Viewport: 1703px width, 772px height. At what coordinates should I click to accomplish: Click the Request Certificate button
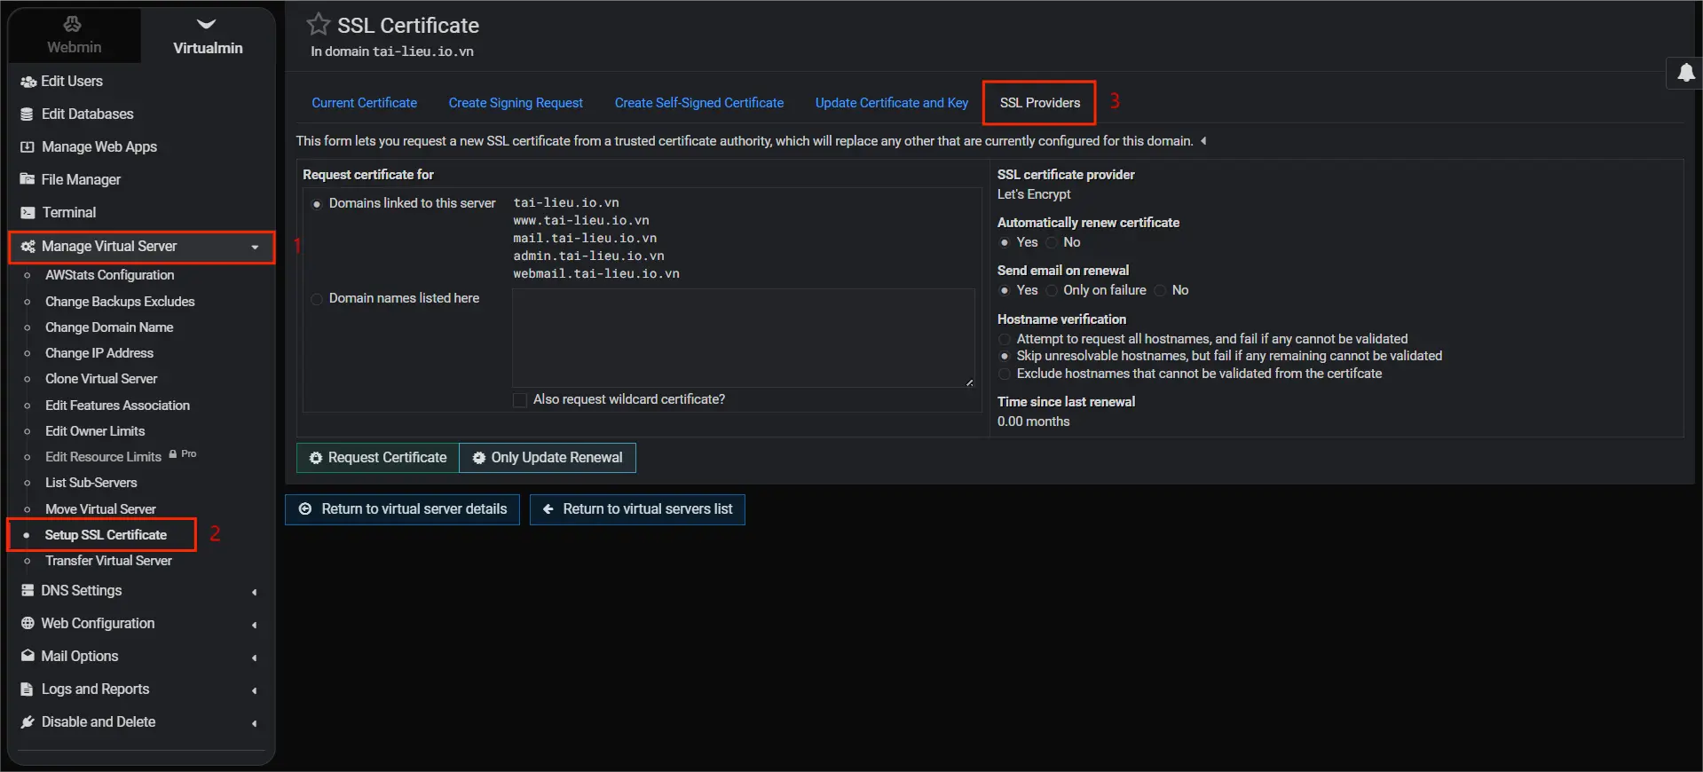[x=378, y=458]
